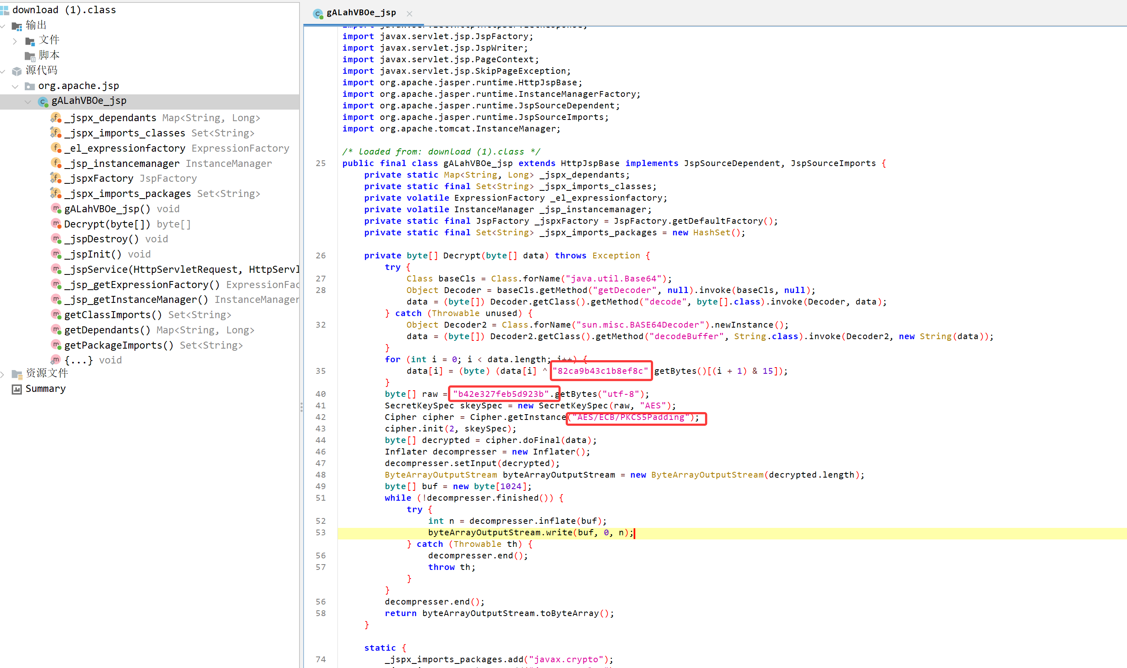Collapse the org.apache.jsp package node
The width and height of the screenshot is (1127, 668).
pyautogui.click(x=15, y=86)
